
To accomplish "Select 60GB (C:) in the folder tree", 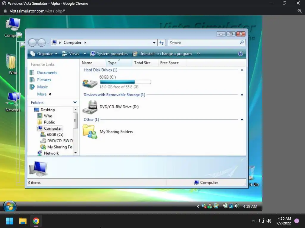I will [55, 134].
